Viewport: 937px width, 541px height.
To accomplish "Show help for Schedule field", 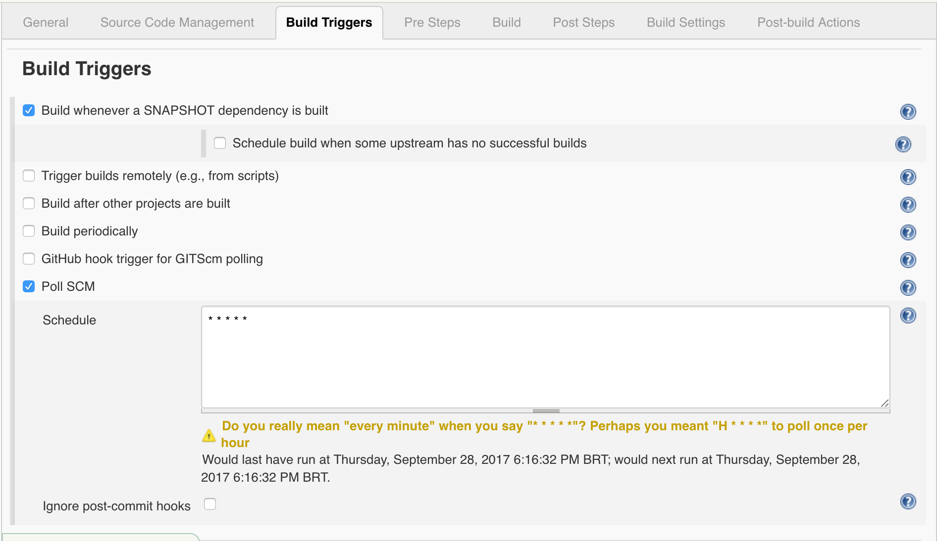I will pyautogui.click(x=908, y=316).
